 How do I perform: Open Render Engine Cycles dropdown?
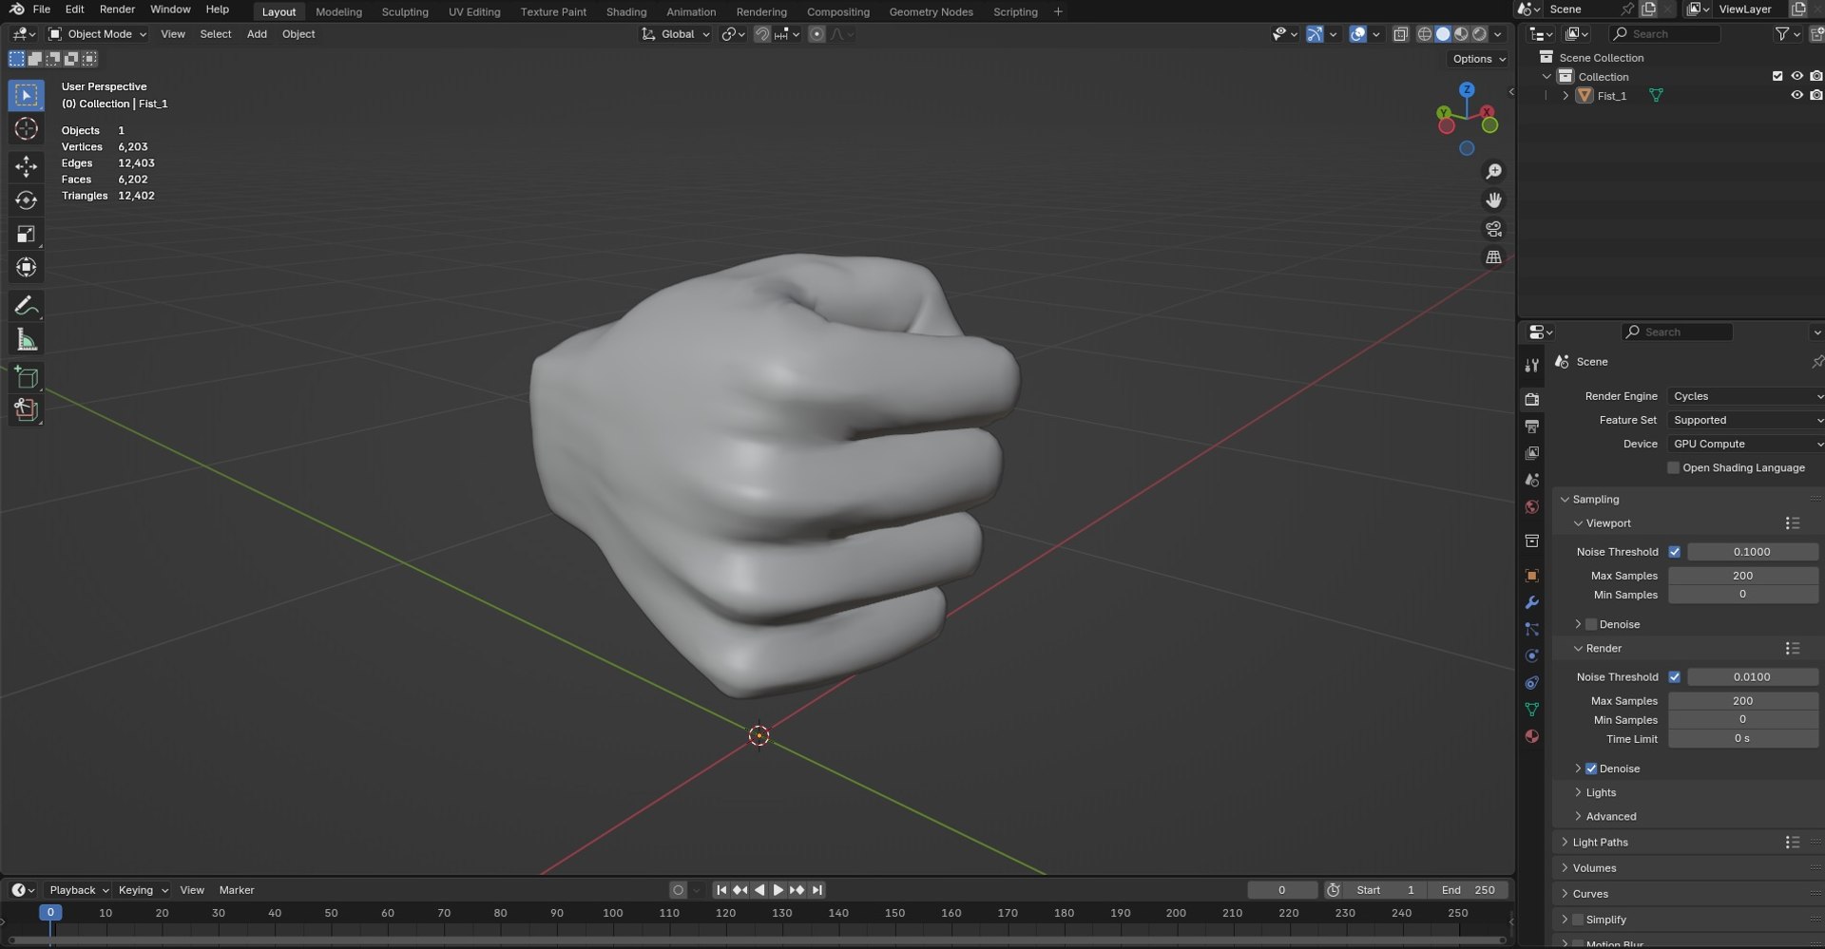tap(1745, 396)
